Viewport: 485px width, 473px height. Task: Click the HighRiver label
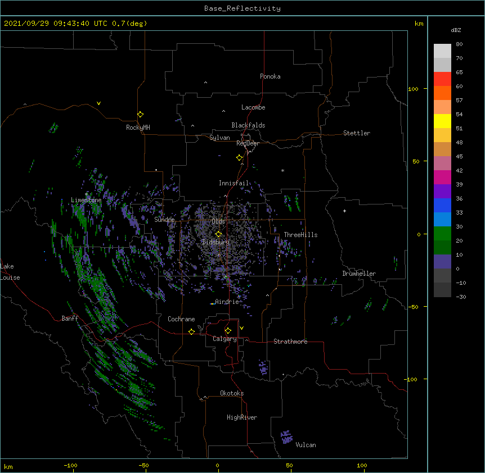coord(242,417)
